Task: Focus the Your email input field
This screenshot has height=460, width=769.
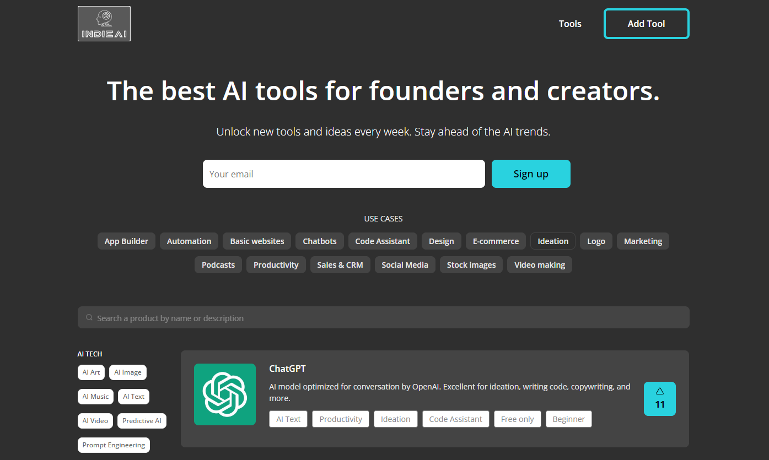Action: (343, 174)
